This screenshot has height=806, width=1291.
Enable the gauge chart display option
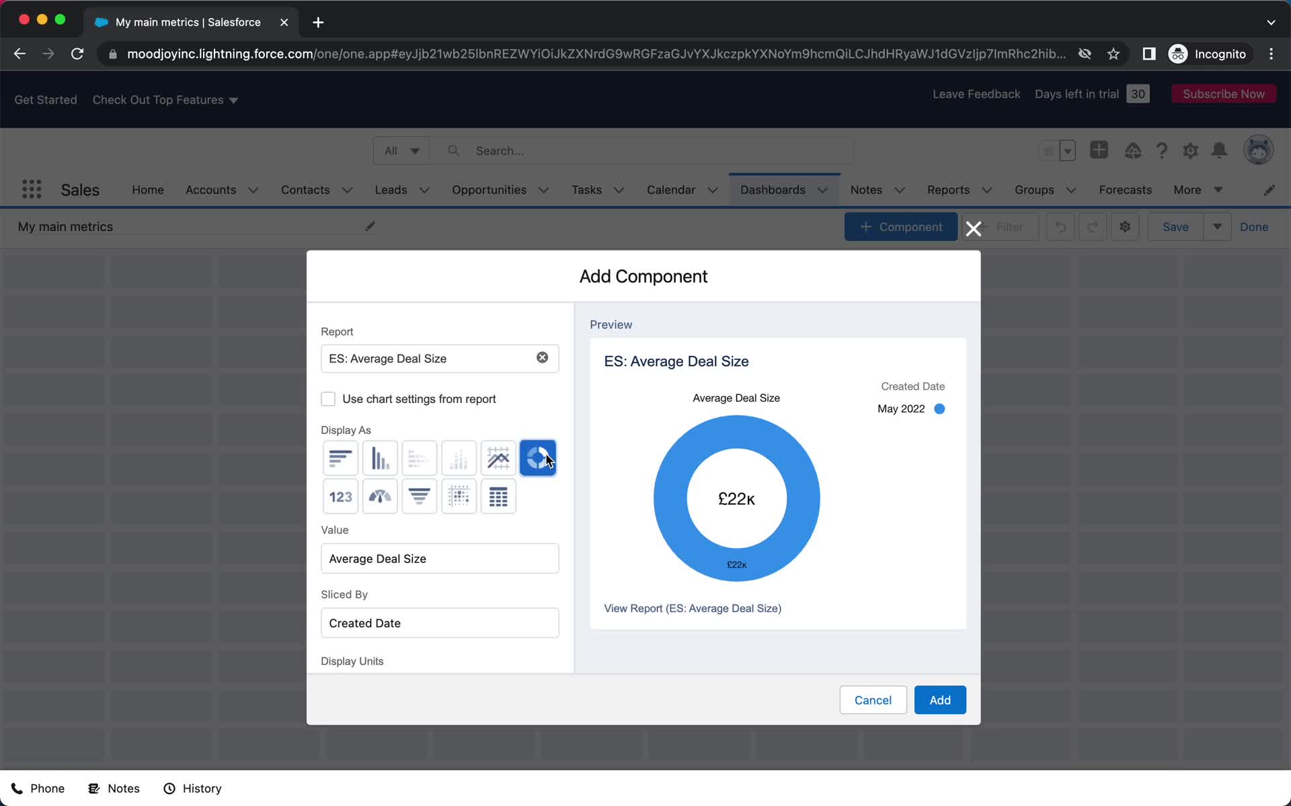click(379, 495)
